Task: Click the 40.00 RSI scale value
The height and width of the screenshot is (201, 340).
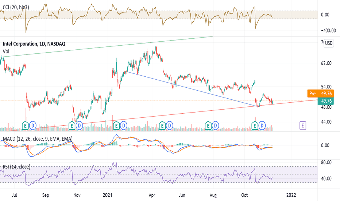Action: (326, 179)
